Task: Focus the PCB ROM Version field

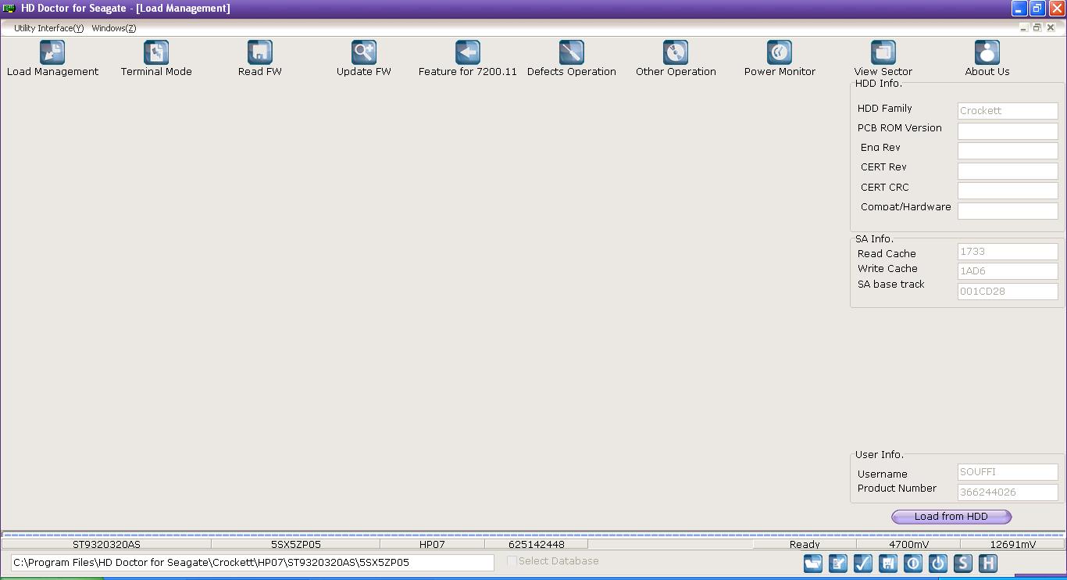Action: pos(1008,131)
